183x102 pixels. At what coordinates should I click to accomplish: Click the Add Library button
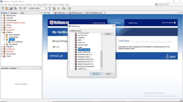(x=96, y=74)
